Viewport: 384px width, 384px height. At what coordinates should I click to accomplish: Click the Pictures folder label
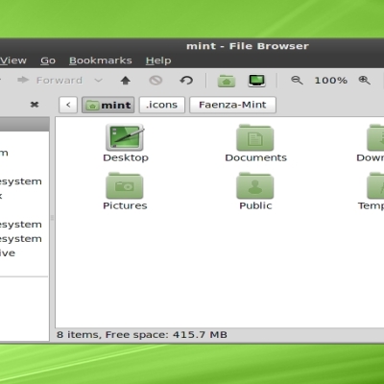pos(125,205)
